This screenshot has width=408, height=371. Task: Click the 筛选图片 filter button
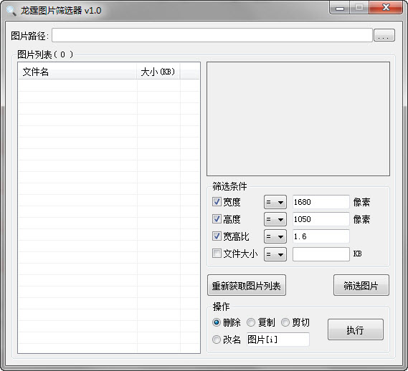tap(361, 285)
